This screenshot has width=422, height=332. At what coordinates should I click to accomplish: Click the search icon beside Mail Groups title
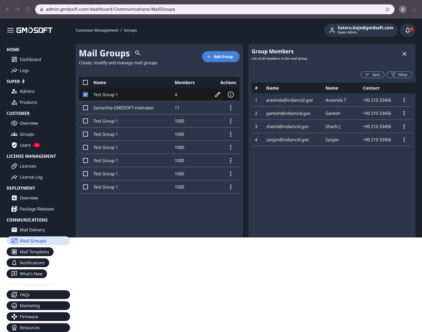coord(138,53)
